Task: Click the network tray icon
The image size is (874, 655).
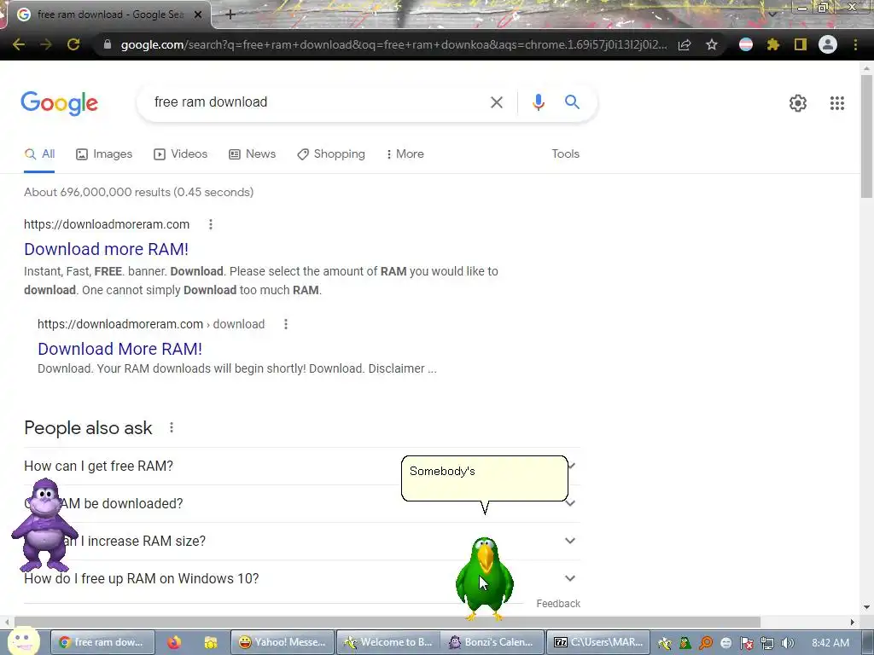Action: click(767, 643)
